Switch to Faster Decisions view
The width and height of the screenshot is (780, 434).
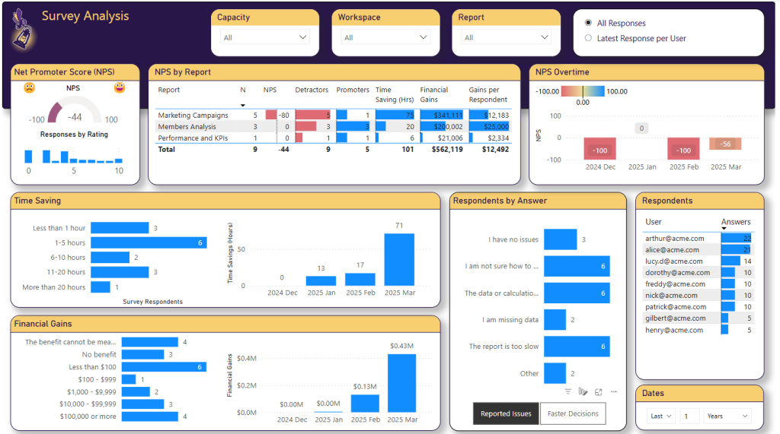point(573,413)
